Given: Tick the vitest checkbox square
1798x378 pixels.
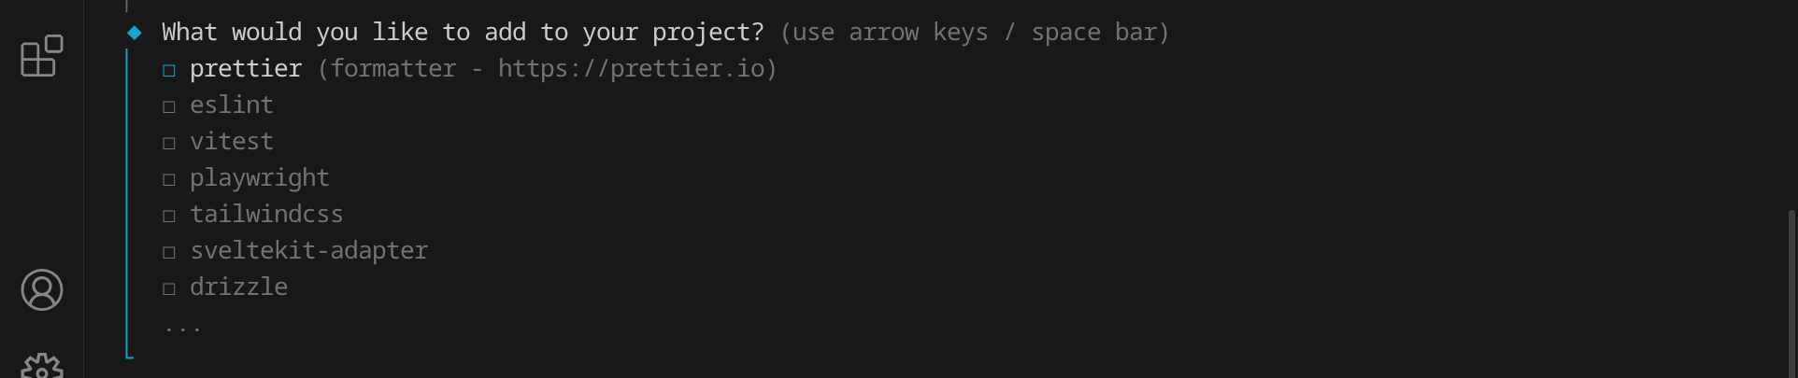Looking at the screenshot, I should pos(169,143).
